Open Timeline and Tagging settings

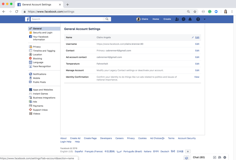tap(44, 51)
